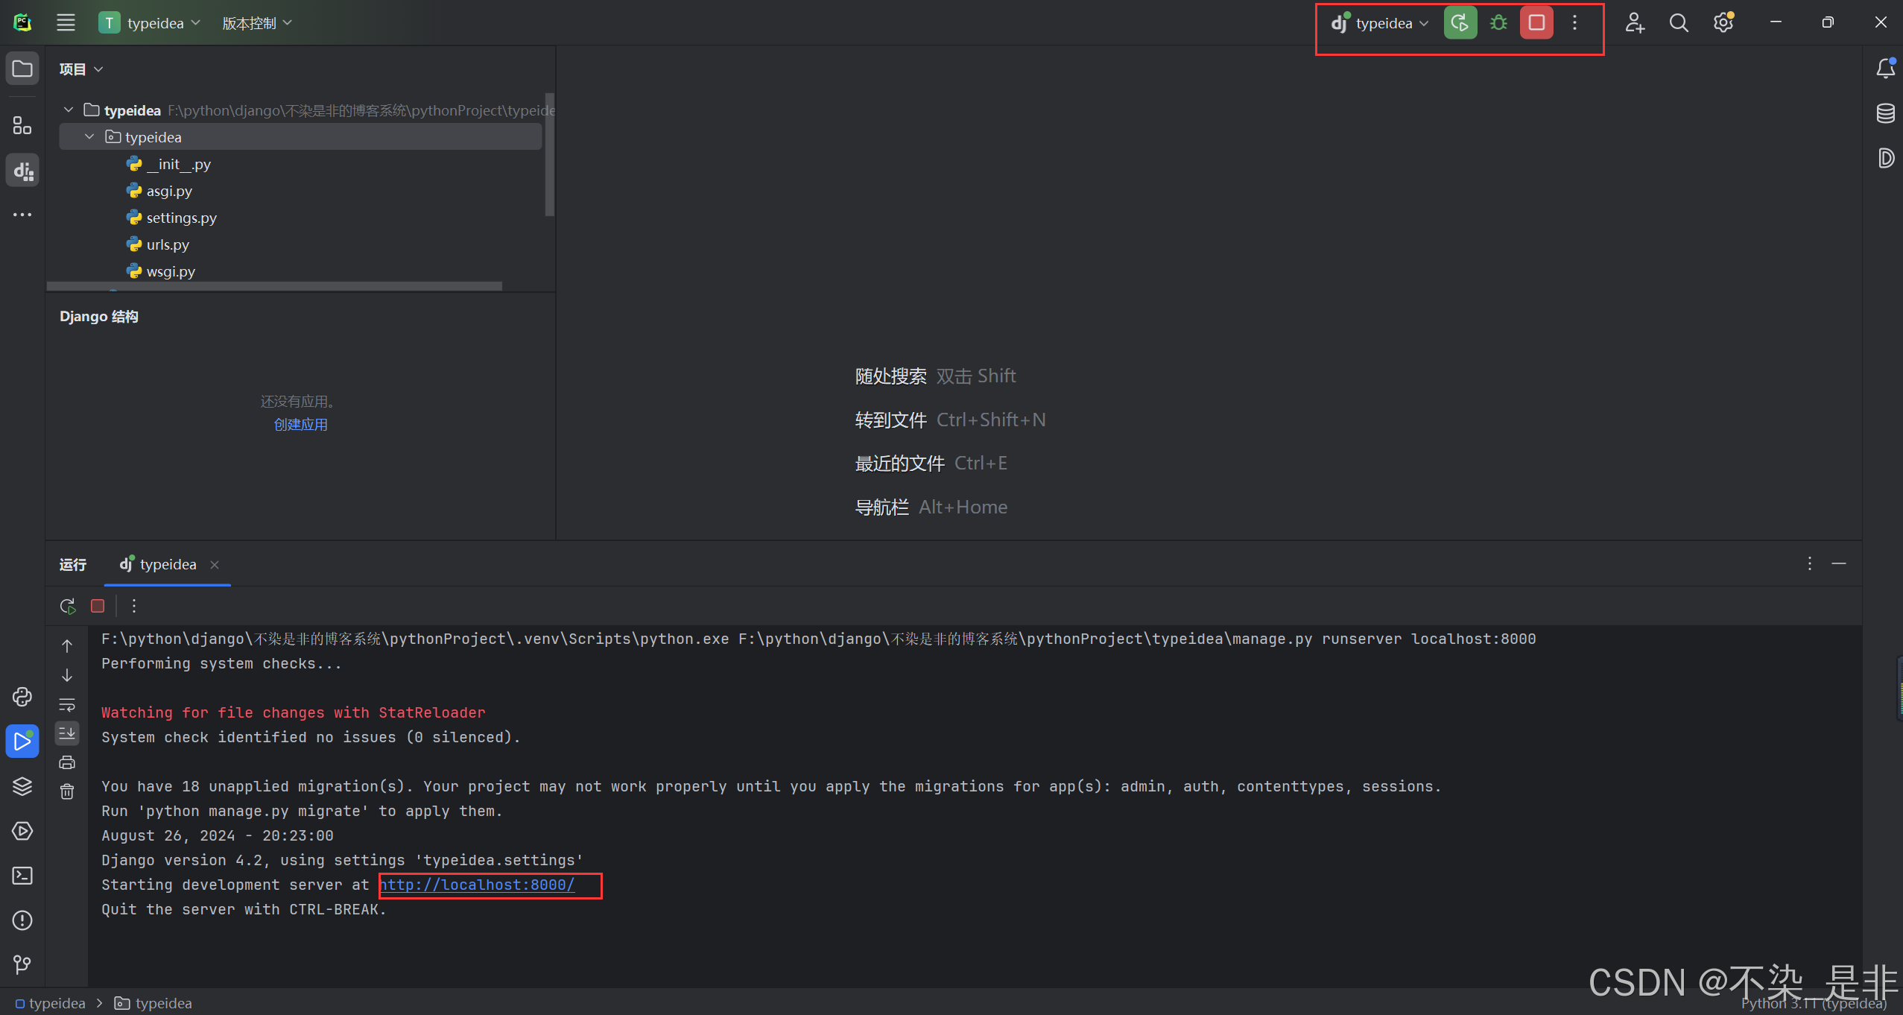Screen dimensions: 1903x1015
Task: Open Search Everywhere magnifier icon
Action: [x=1679, y=22]
